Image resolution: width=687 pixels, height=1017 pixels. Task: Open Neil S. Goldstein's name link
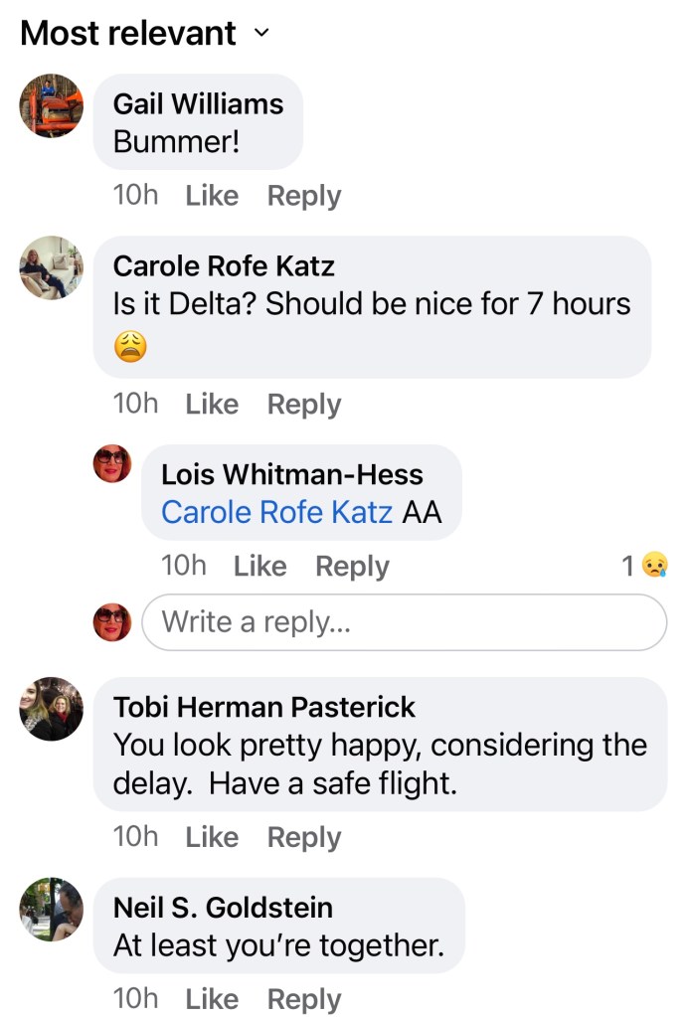pos(223,907)
